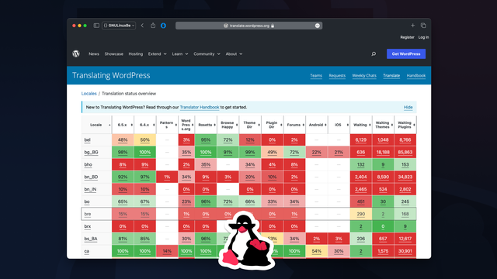Sort table by Android column
The height and width of the screenshot is (279, 497).
coord(317,125)
